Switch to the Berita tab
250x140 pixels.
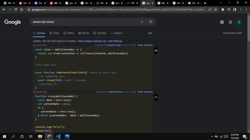(84, 33)
